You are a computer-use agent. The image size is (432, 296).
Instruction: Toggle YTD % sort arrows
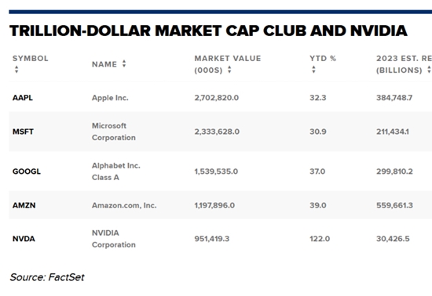pos(313,70)
